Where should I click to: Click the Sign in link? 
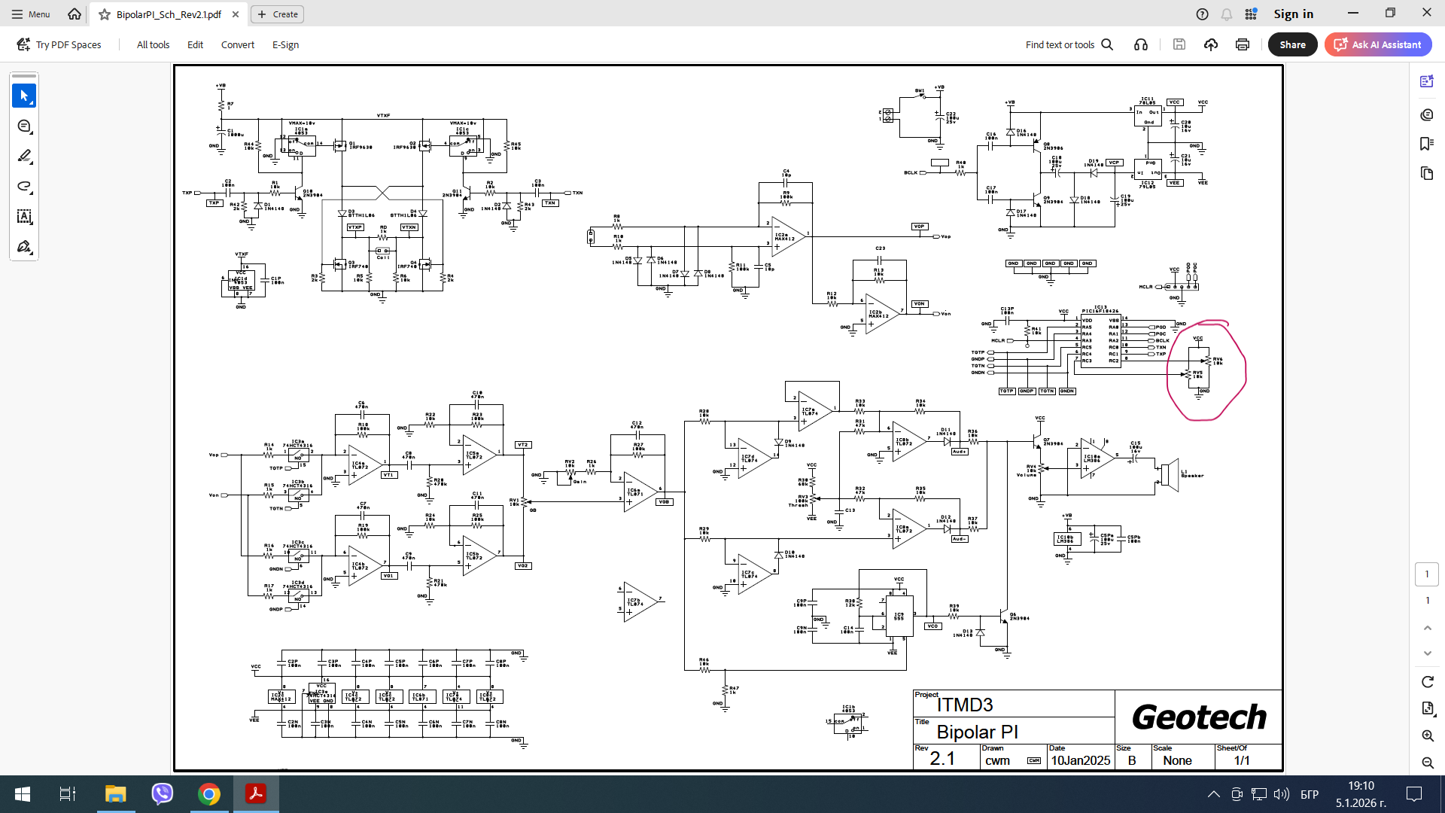point(1293,14)
